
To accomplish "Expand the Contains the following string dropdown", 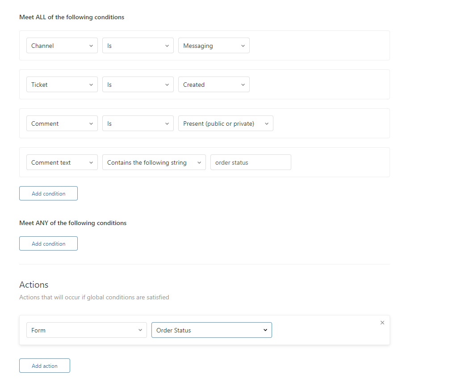I will (x=154, y=162).
